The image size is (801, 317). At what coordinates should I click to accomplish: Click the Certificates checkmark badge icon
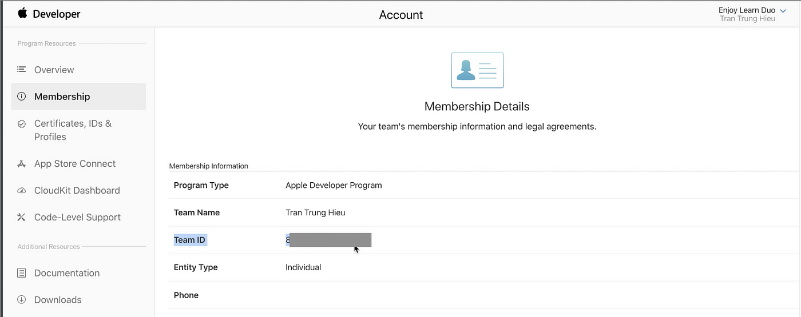coord(22,123)
